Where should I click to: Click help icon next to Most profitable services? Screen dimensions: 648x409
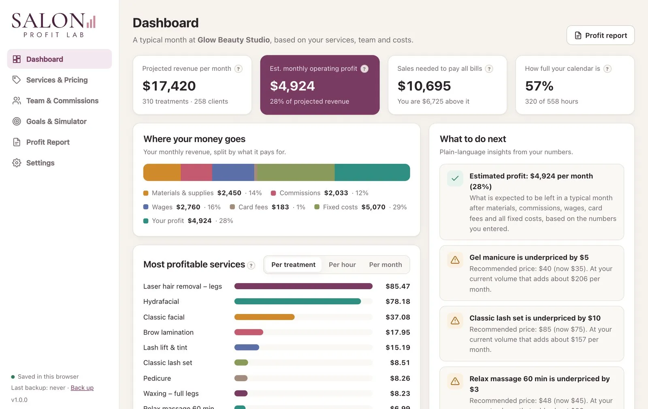(251, 265)
